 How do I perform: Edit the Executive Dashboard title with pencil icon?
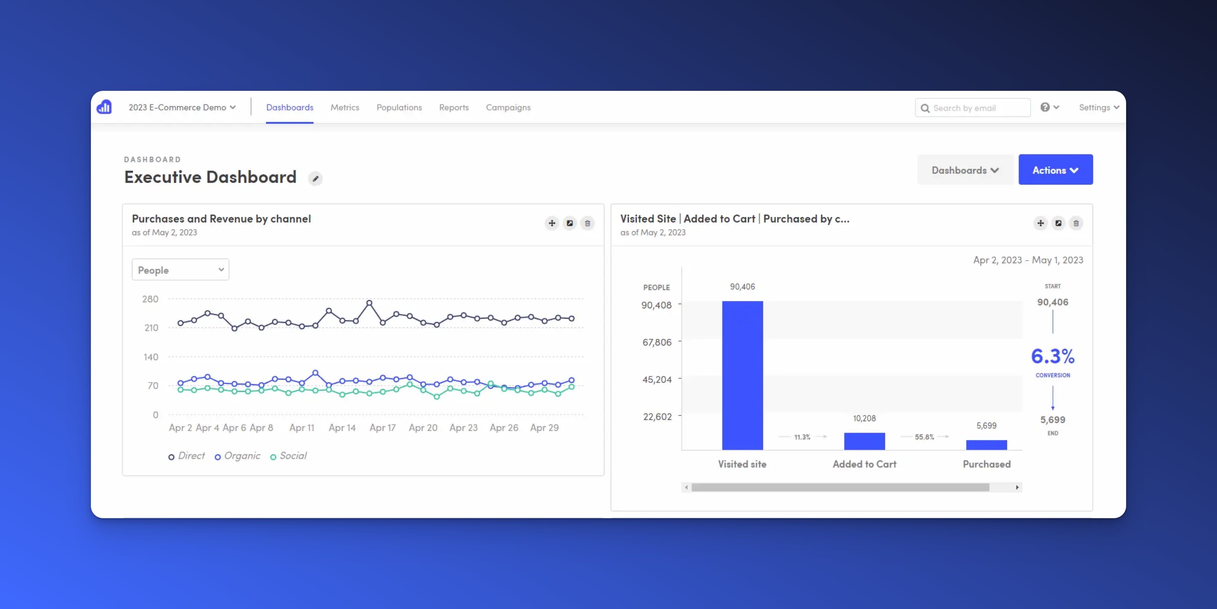(316, 178)
